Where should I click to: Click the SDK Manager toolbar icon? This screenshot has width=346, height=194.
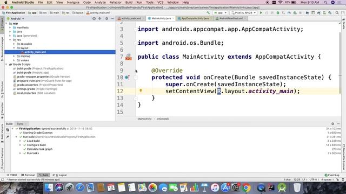330,13
